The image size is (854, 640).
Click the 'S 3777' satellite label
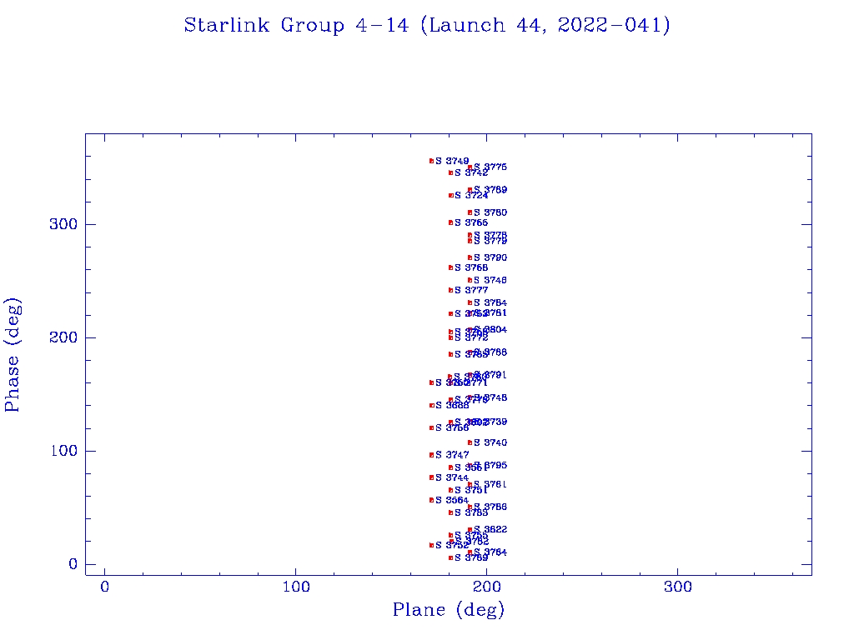(471, 291)
